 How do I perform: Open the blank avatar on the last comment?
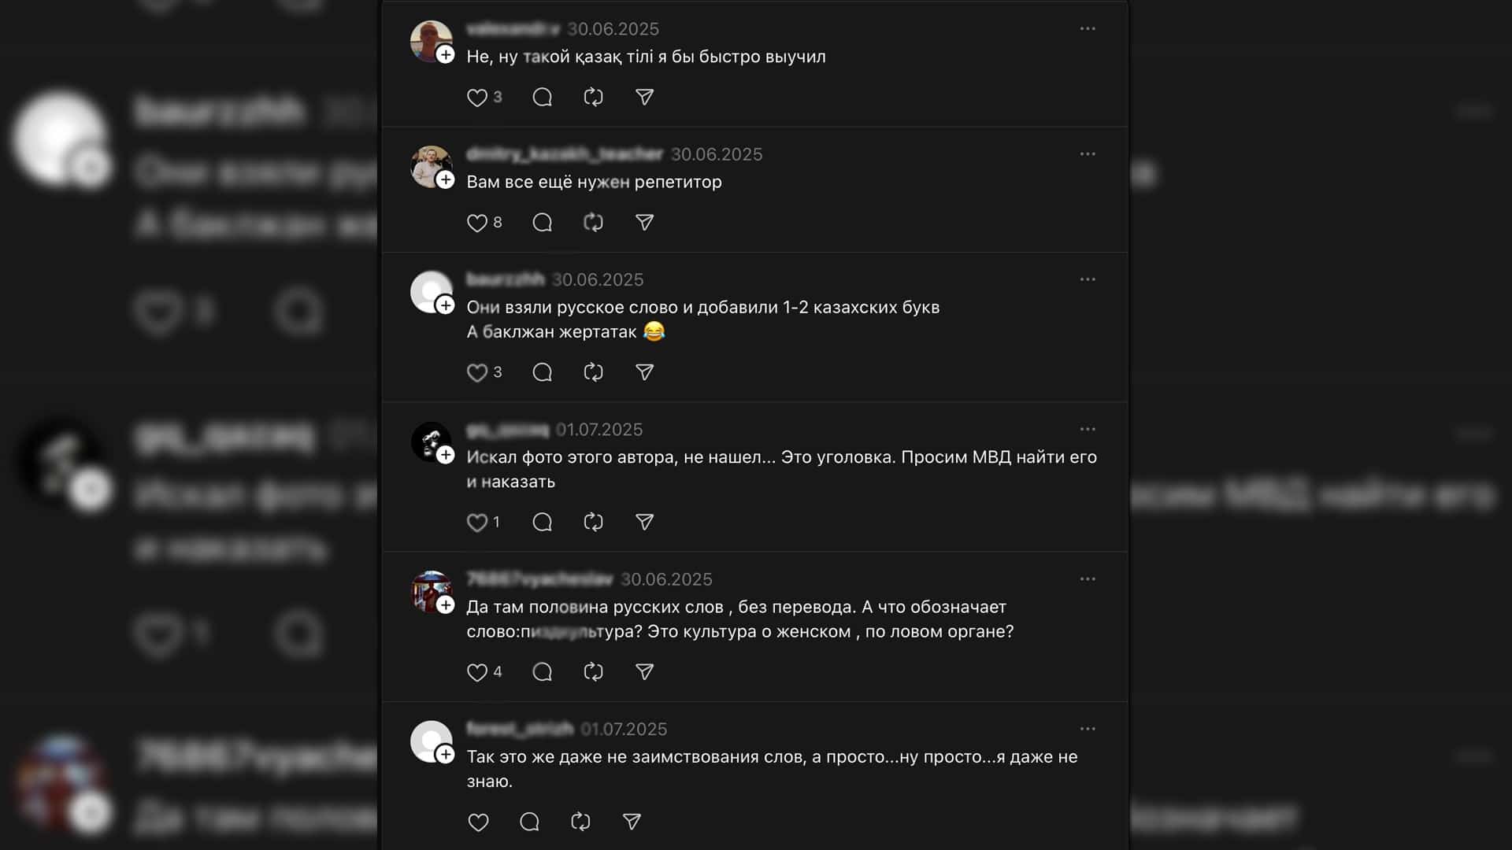[x=431, y=741]
